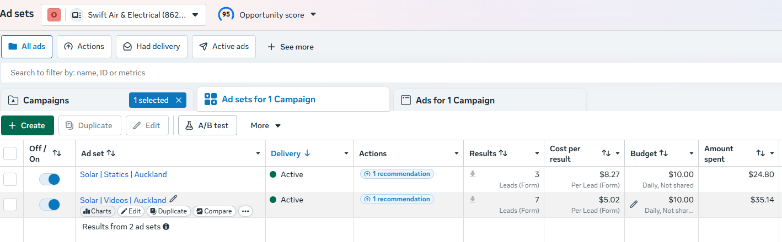
Task: Open the Budget column menu arrow
Action: [692, 153]
